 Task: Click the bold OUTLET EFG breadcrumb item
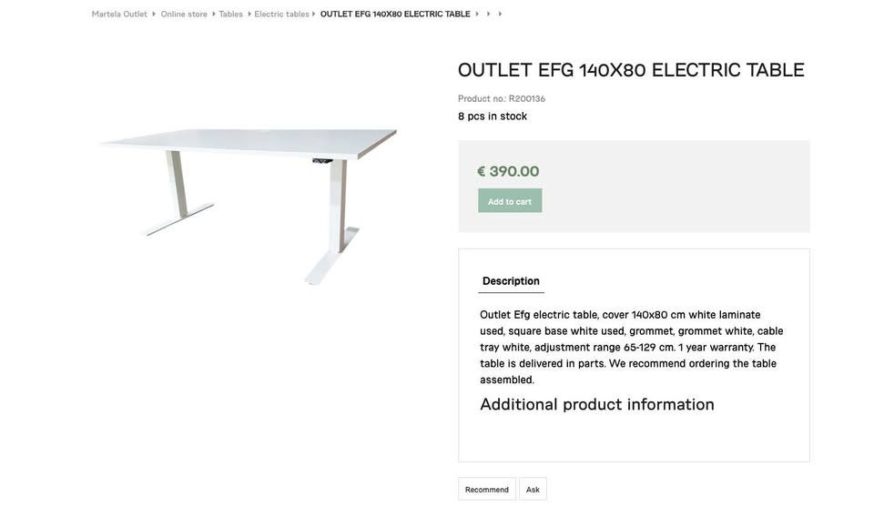tap(395, 15)
